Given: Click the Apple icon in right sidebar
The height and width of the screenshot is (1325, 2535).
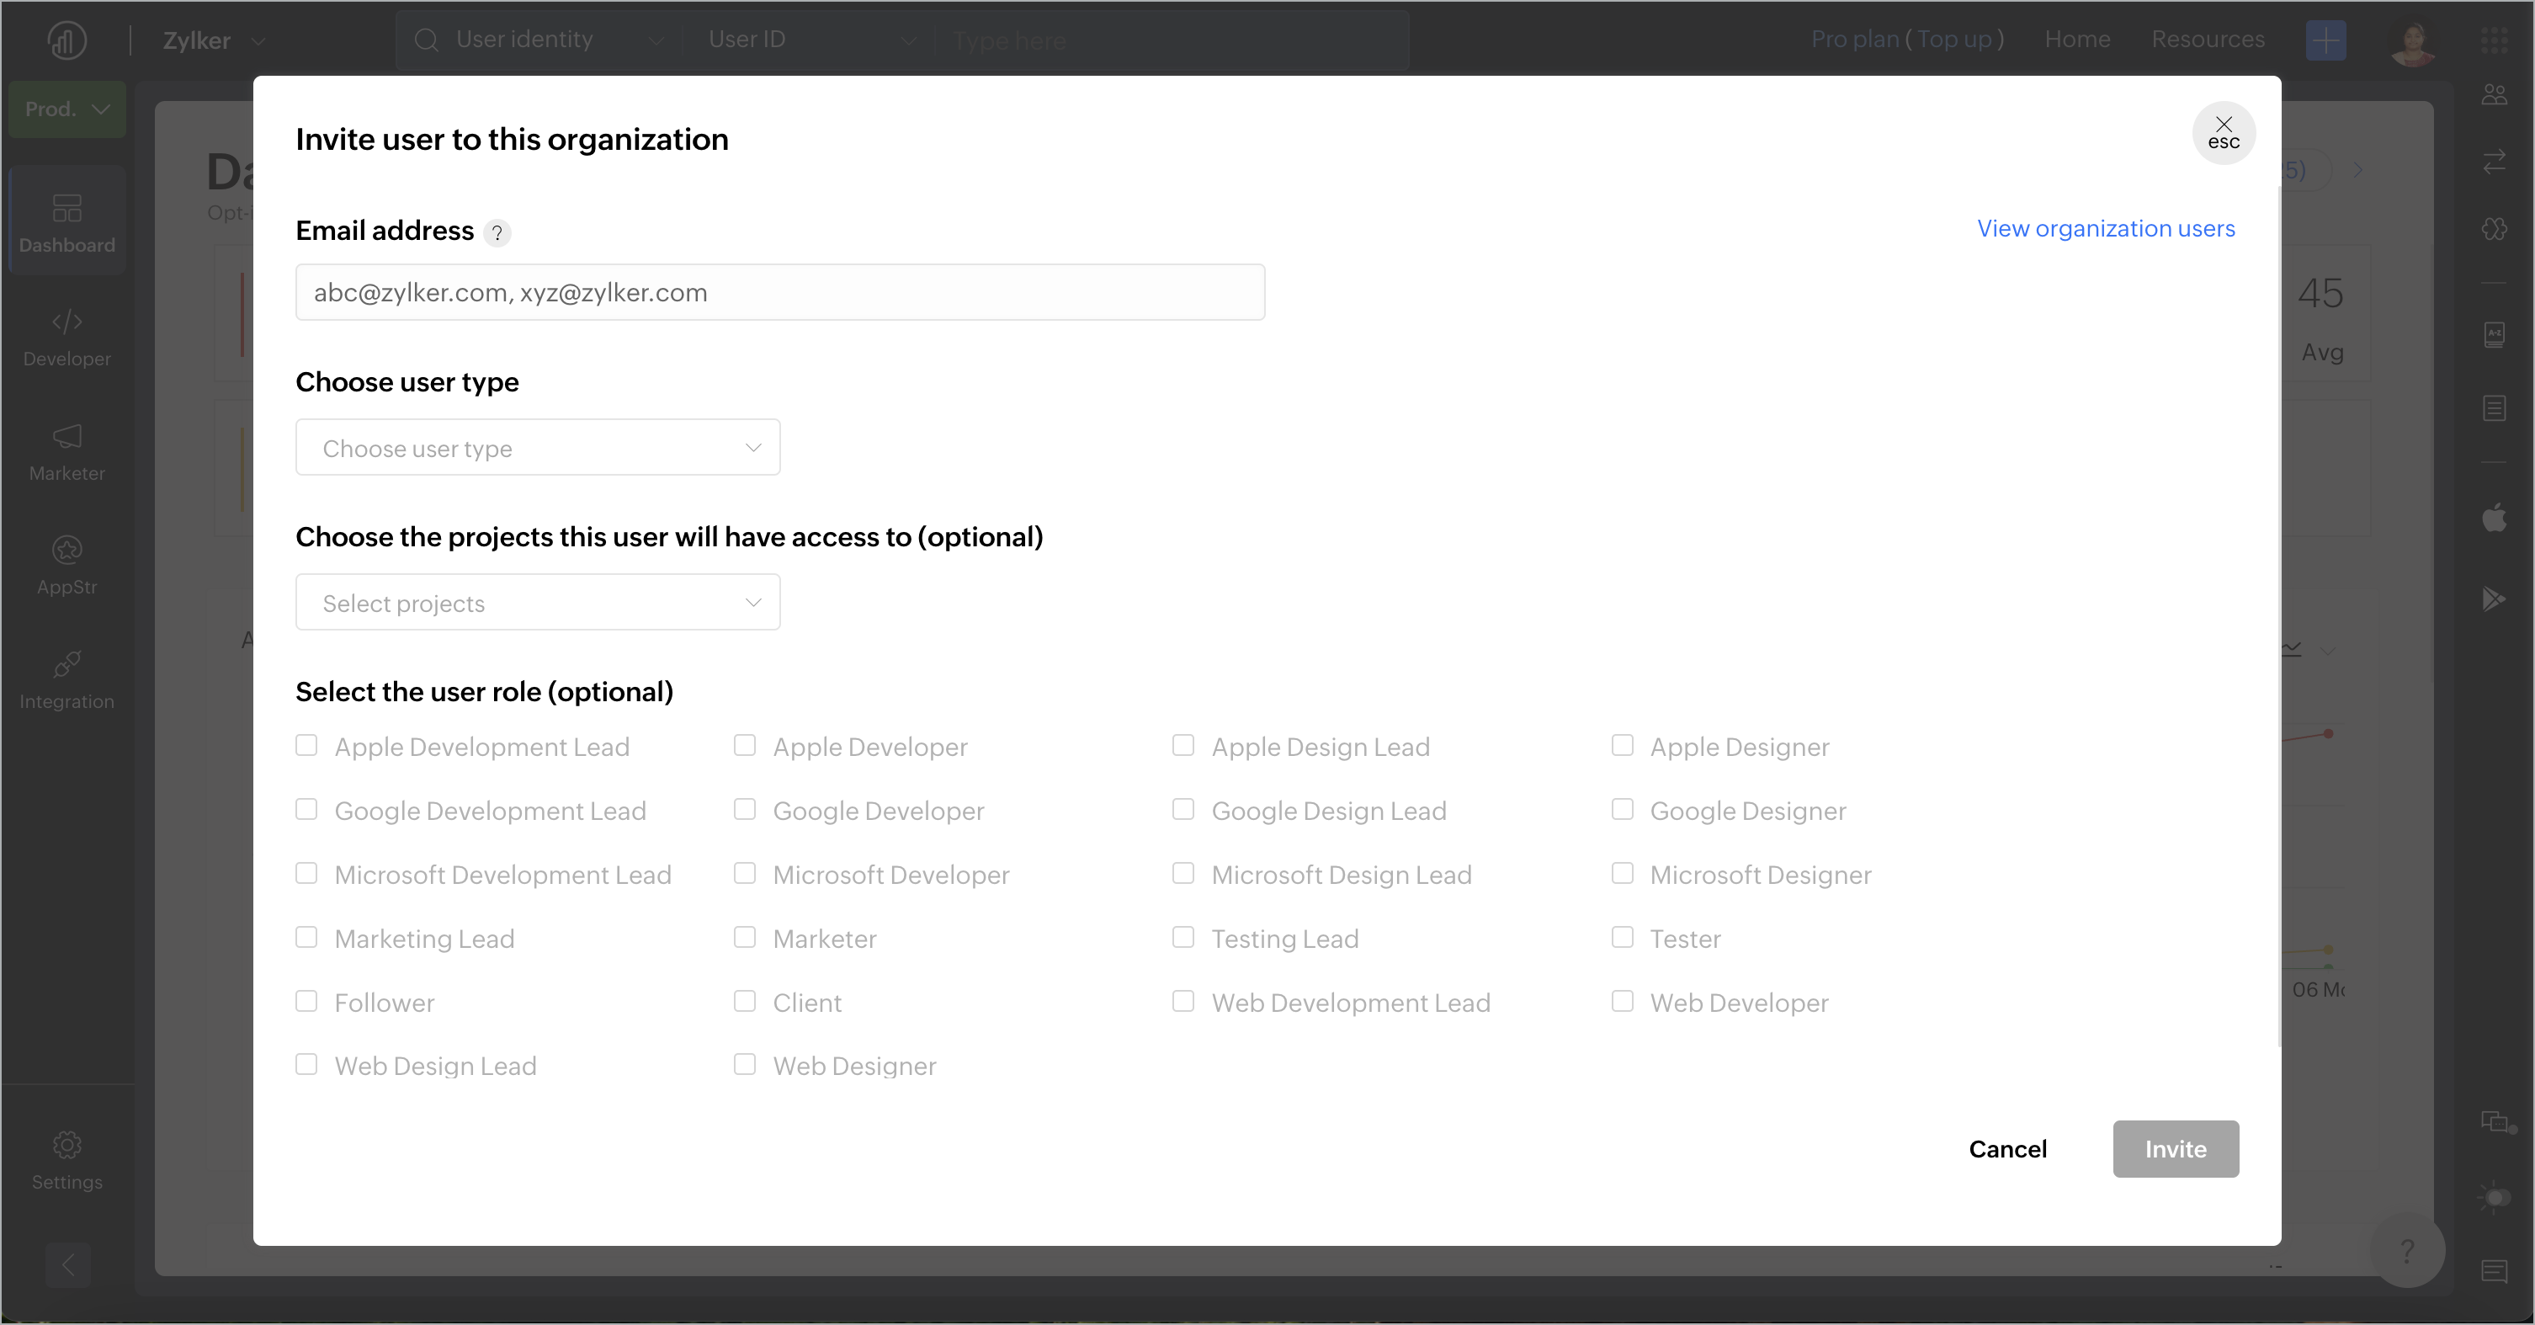Looking at the screenshot, I should pyautogui.click(x=2494, y=517).
